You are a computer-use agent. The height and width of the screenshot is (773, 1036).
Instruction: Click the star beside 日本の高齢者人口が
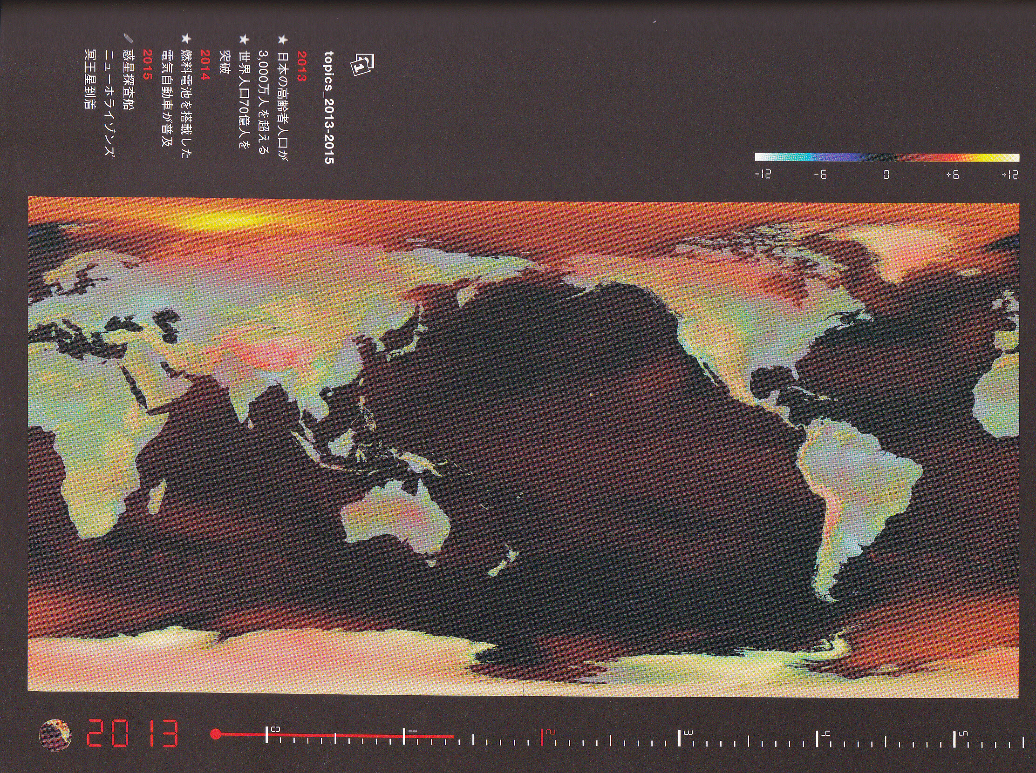[281, 39]
